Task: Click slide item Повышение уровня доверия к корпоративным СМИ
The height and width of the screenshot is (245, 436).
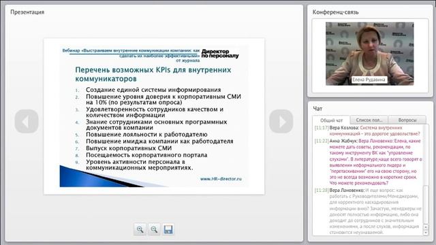Action: pyautogui.click(x=163, y=99)
